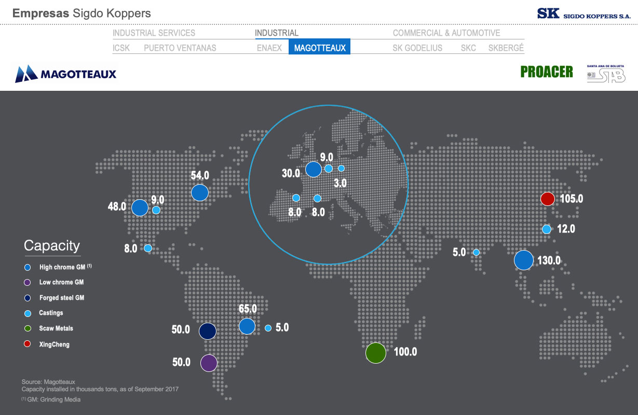Click the "Capacity" legend heading
Image resolution: width=638 pixels, height=415 pixels.
[x=52, y=245]
